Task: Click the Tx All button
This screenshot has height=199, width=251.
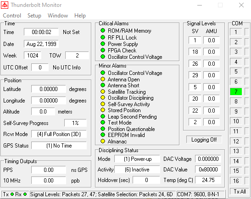Action: (x=240, y=191)
